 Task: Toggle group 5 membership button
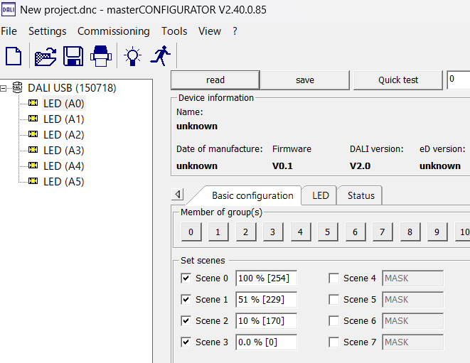328,232
